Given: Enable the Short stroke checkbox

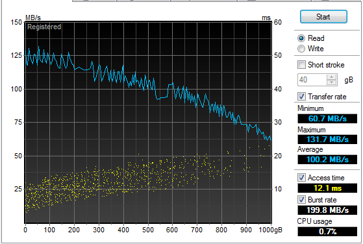Looking at the screenshot, I should pos(301,64).
